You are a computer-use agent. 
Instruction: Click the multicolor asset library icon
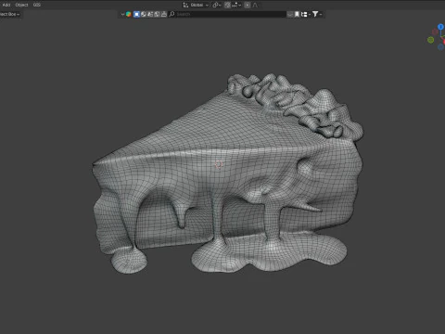pyautogui.click(x=129, y=14)
